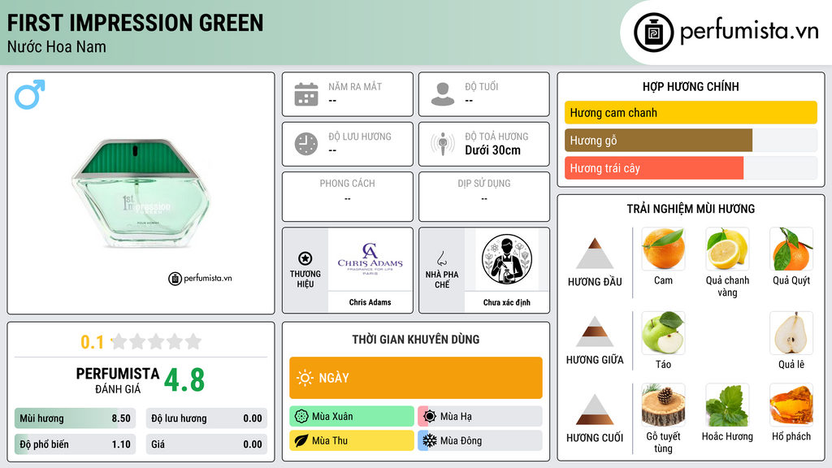Image resolution: width=832 pixels, height=468 pixels.
Task: Click the Độ phổ biến 1.10 rating bar
Action: (x=75, y=444)
